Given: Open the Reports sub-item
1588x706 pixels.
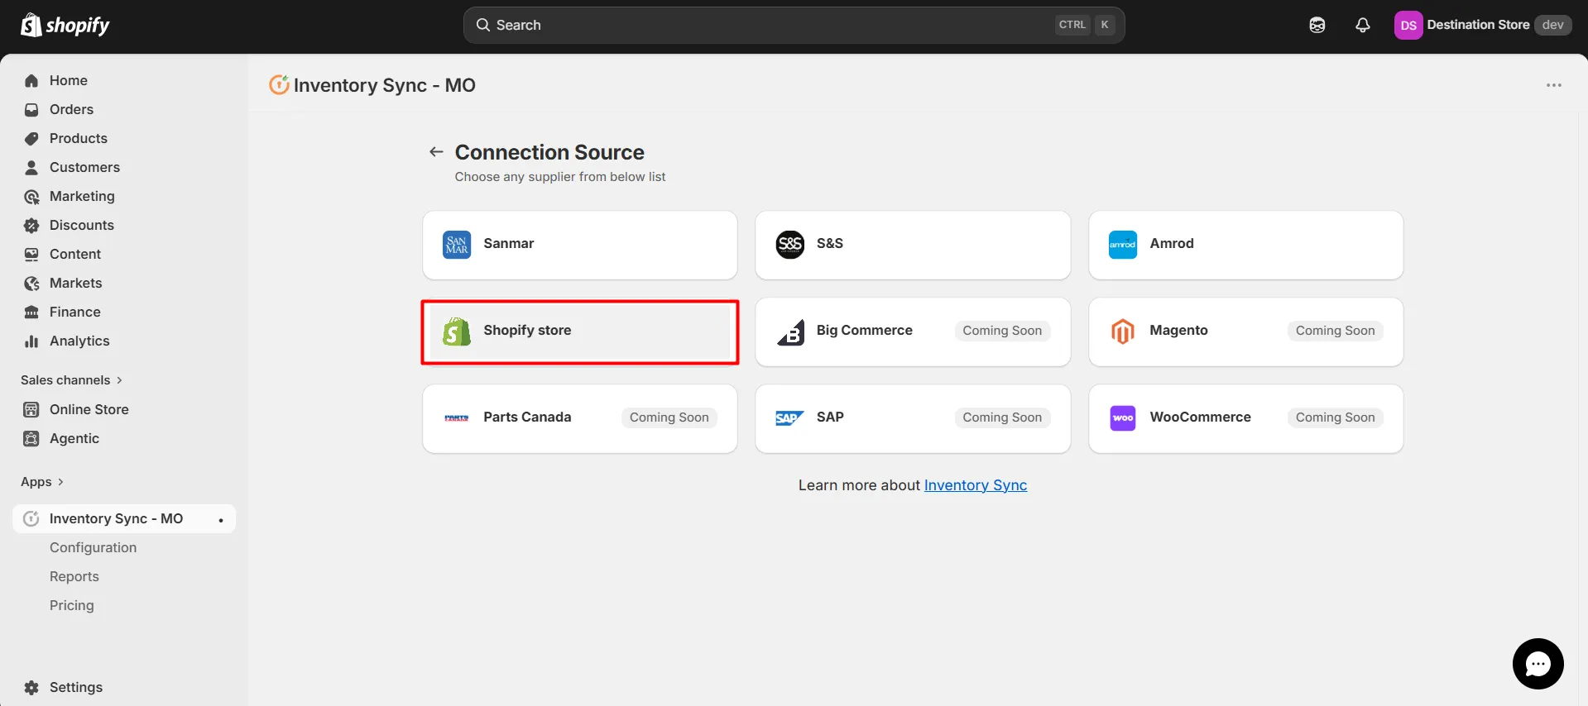Looking at the screenshot, I should pyautogui.click(x=74, y=576).
